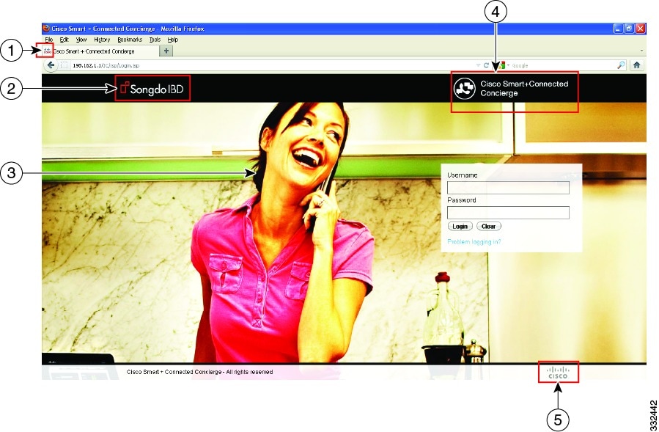The image size is (659, 432).
Task: Click the Cisco logo in the footer
Action: [558, 373]
